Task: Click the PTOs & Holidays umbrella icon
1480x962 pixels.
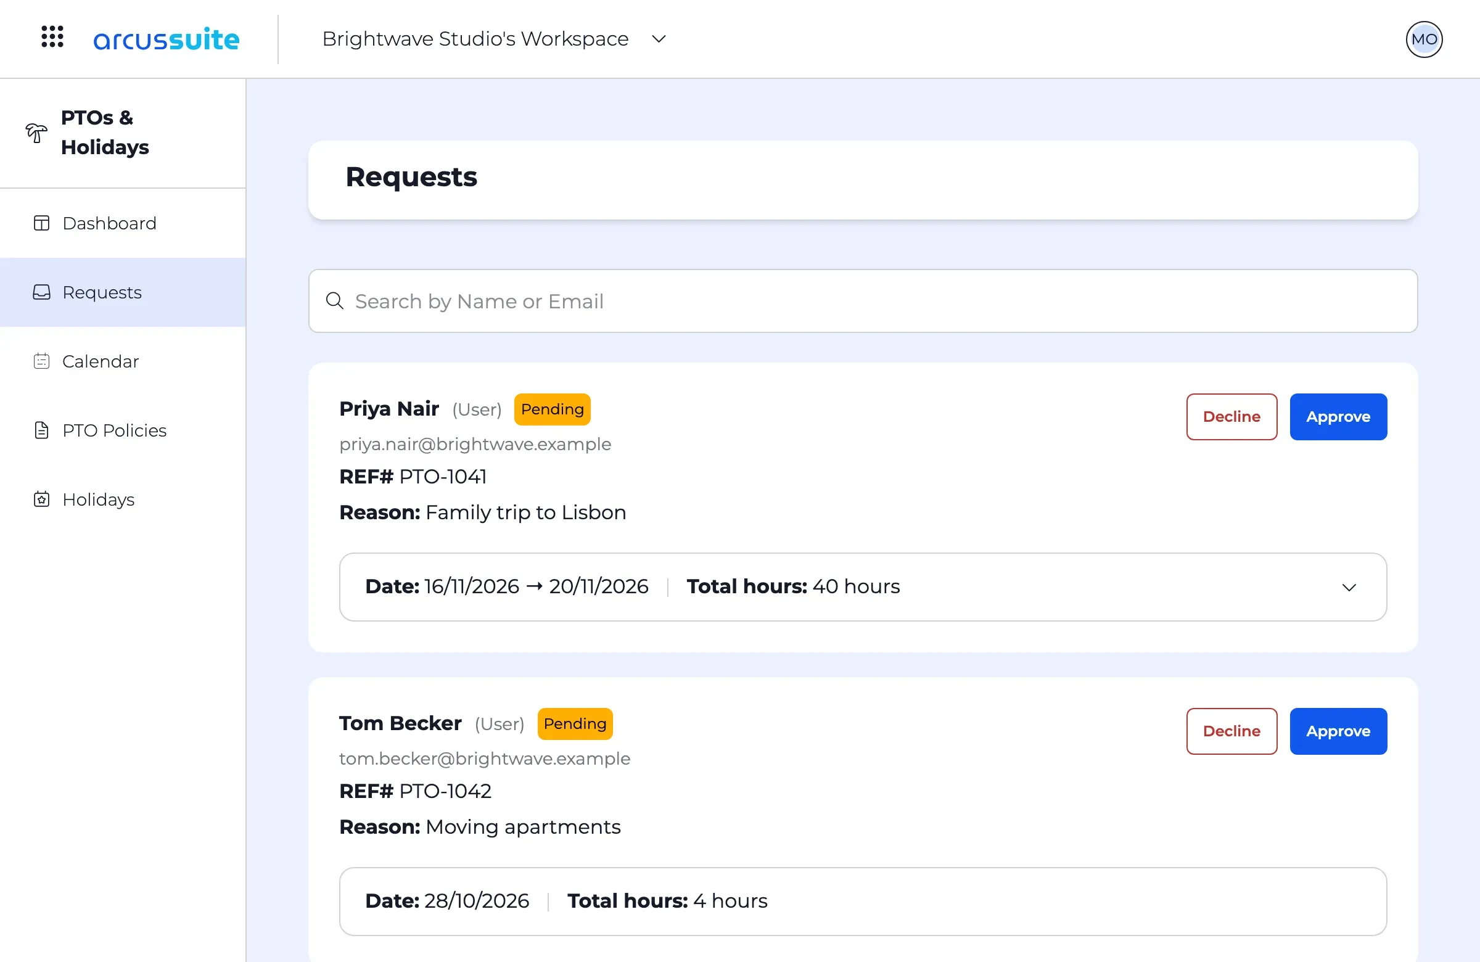Action: [36, 133]
